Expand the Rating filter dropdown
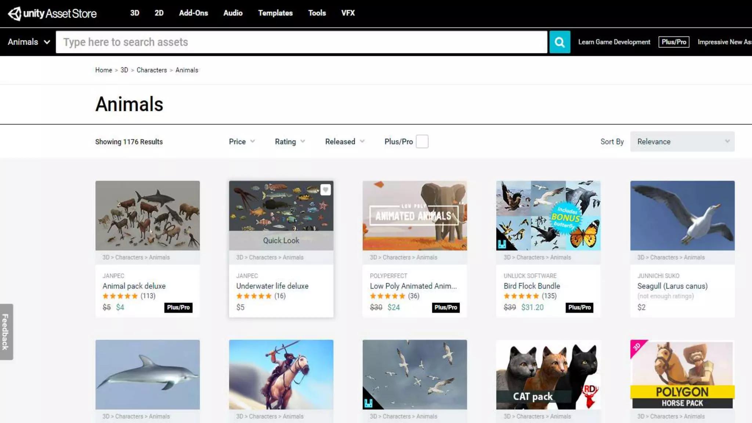This screenshot has width=752, height=423. tap(290, 141)
